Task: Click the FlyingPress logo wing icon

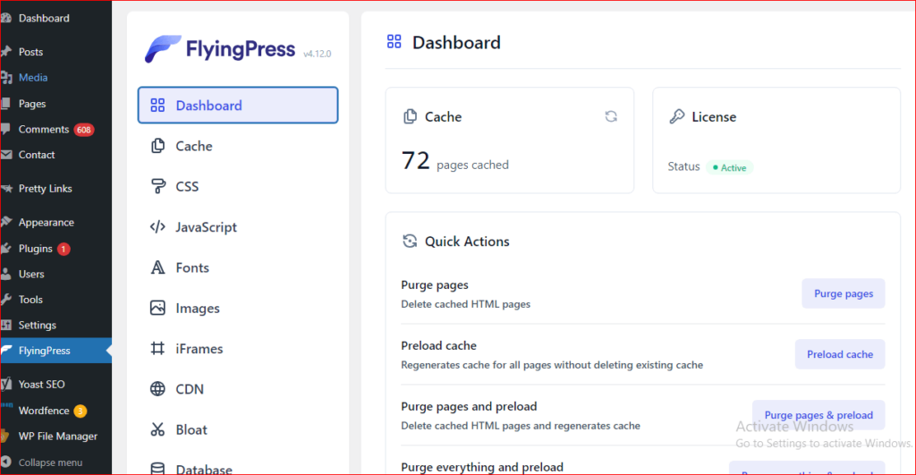Action: pos(163,49)
